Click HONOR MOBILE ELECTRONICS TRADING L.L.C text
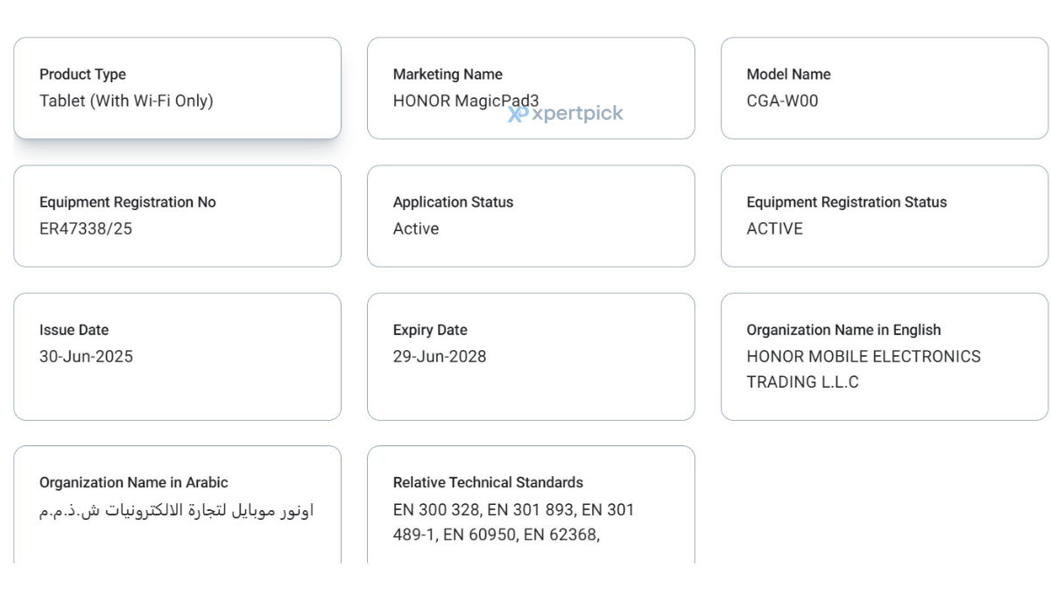The height and width of the screenshot is (595, 1051). pyautogui.click(x=864, y=369)
